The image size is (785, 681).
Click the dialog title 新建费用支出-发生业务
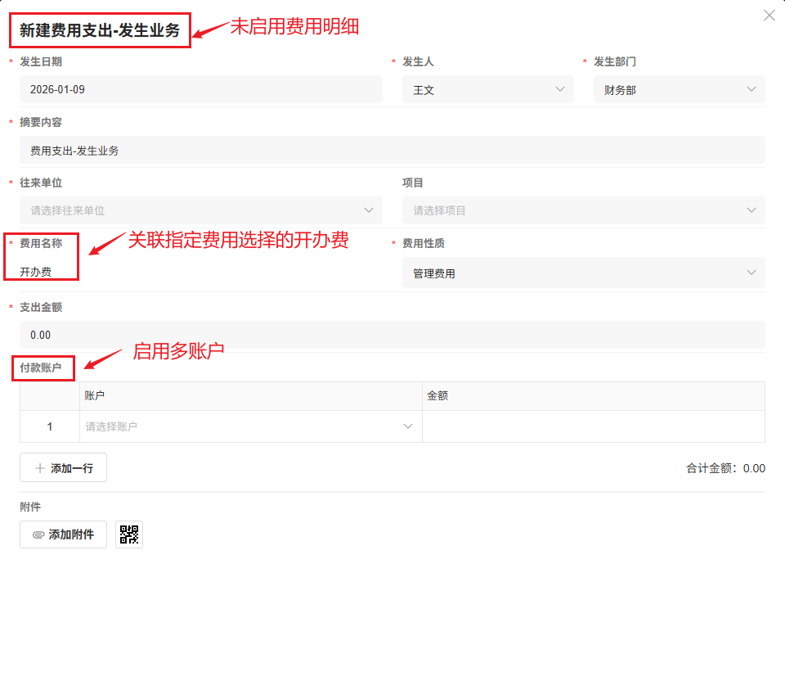pyautogui.click(x=98, y=29)
